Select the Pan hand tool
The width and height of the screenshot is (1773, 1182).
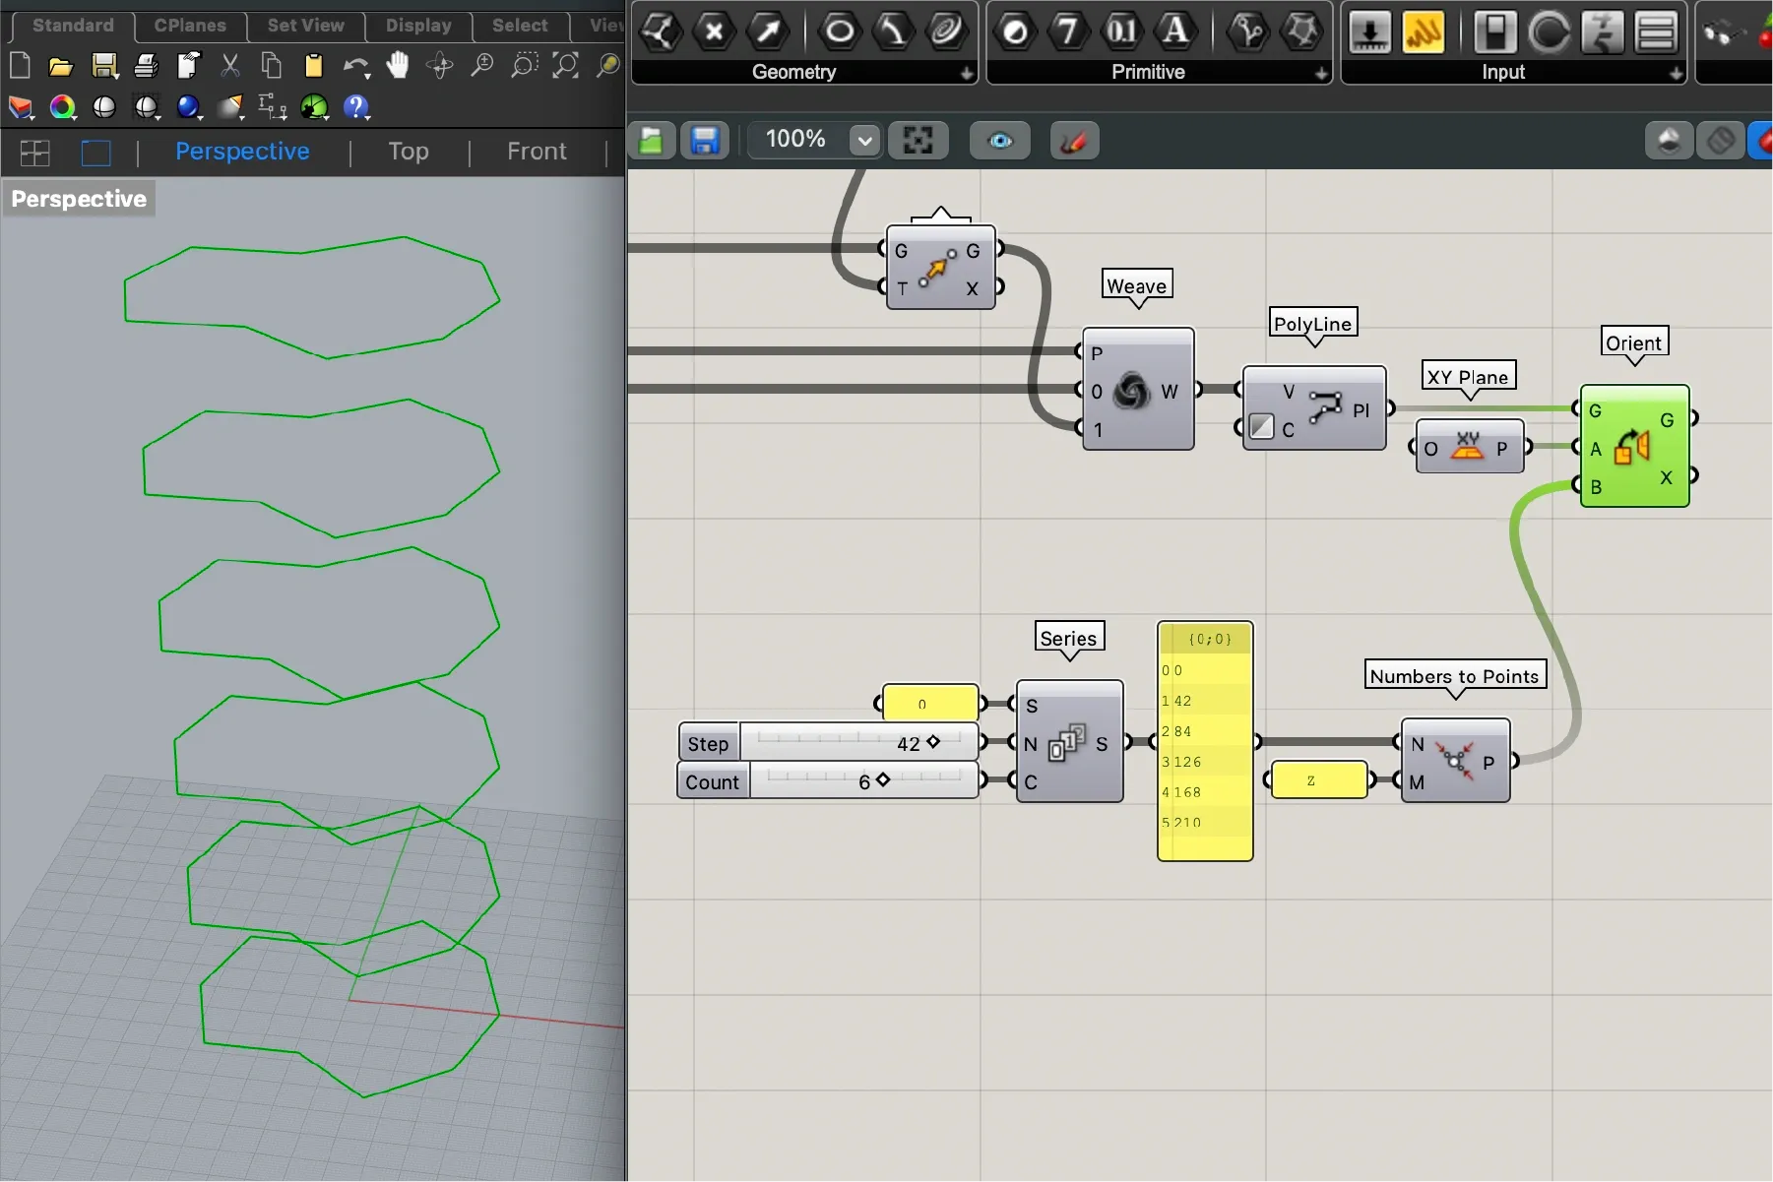click(397, 66)
